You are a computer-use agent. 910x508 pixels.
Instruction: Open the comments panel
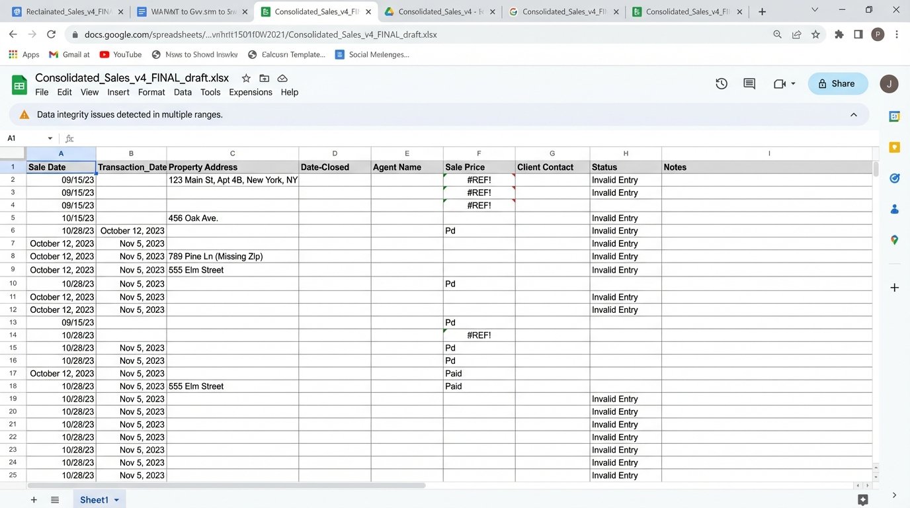pos(748,83)
